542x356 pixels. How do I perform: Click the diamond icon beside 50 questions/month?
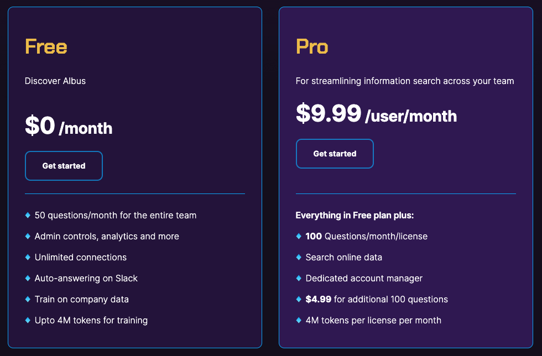[27, 216]
